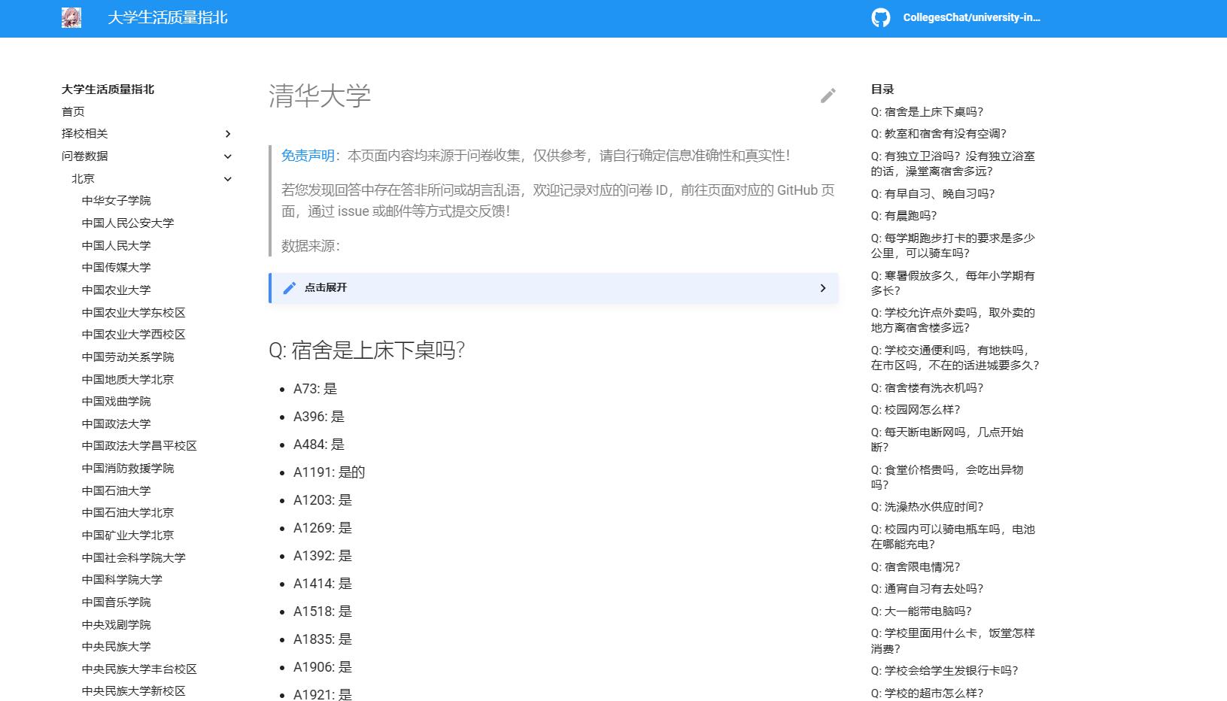The height and width of the screenshot is (701, 1227).
Task: Collapse the 北京 region chevron
Action: coord(228,179)
